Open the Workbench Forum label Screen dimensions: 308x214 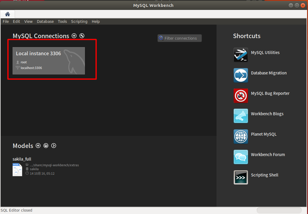tap(268, 155)
